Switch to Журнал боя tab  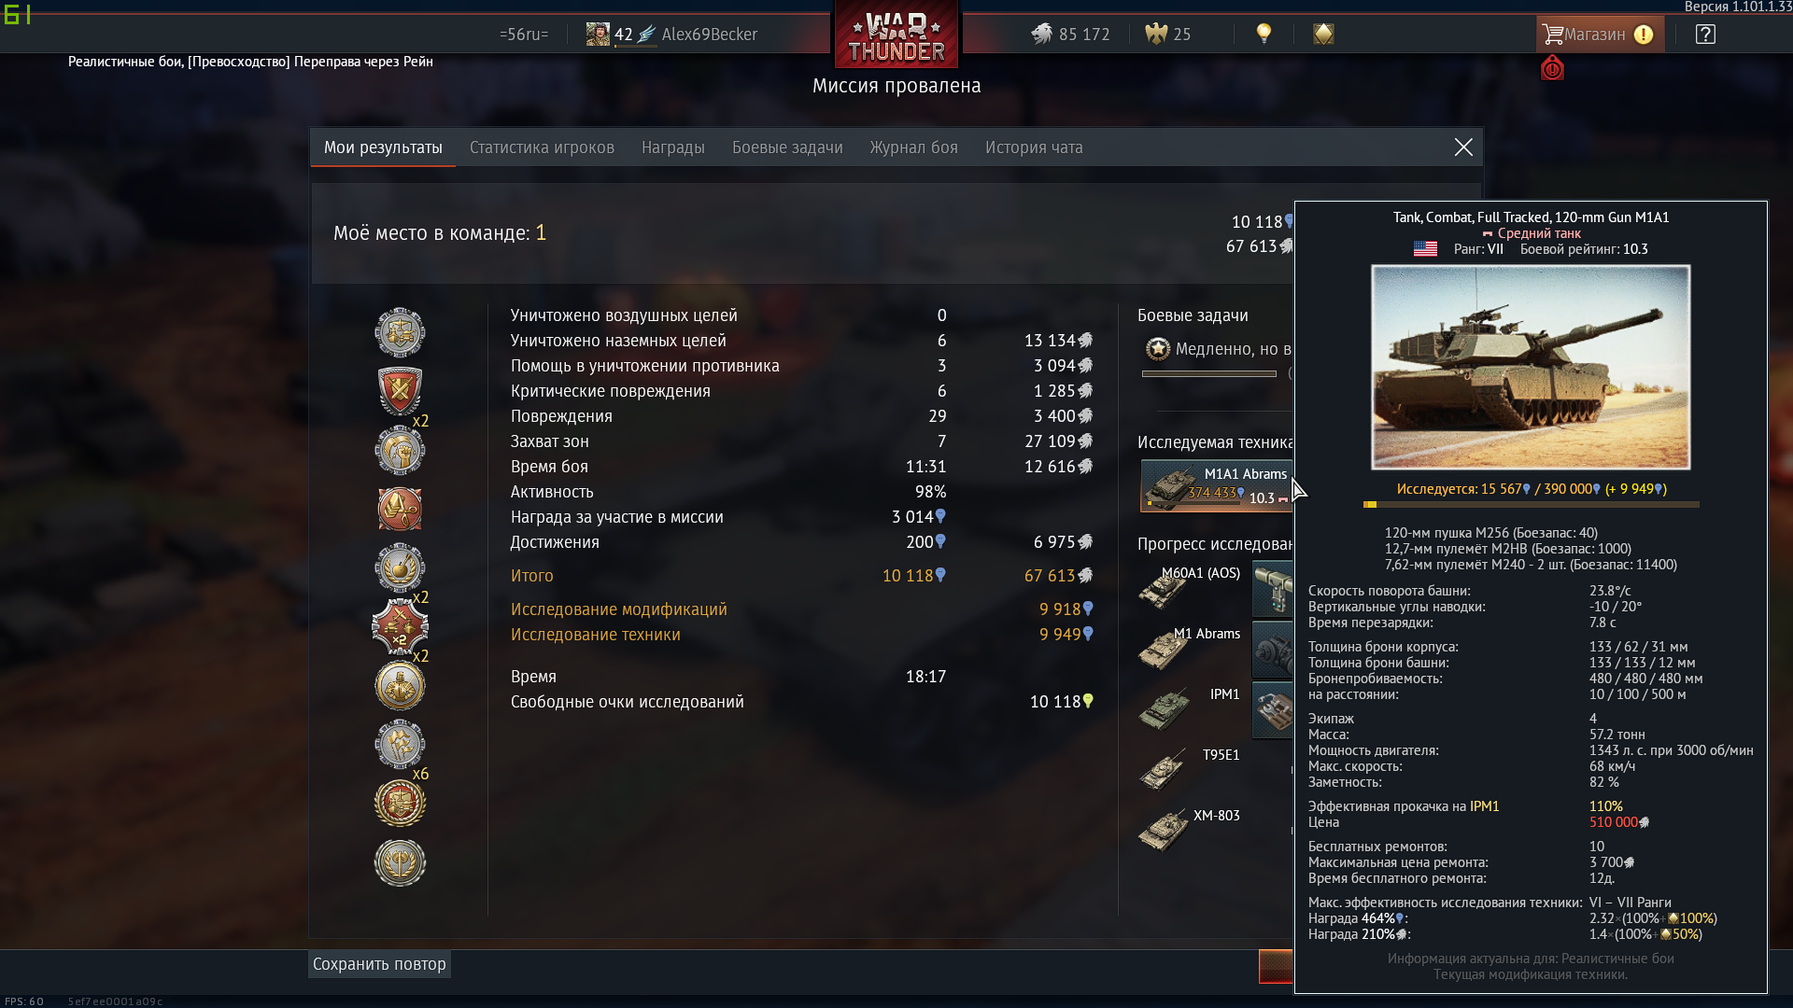coord(913,147)
